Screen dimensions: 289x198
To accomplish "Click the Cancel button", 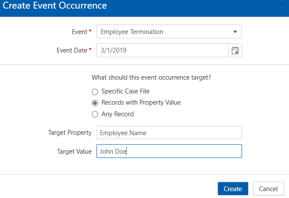I will click(268, 189).
